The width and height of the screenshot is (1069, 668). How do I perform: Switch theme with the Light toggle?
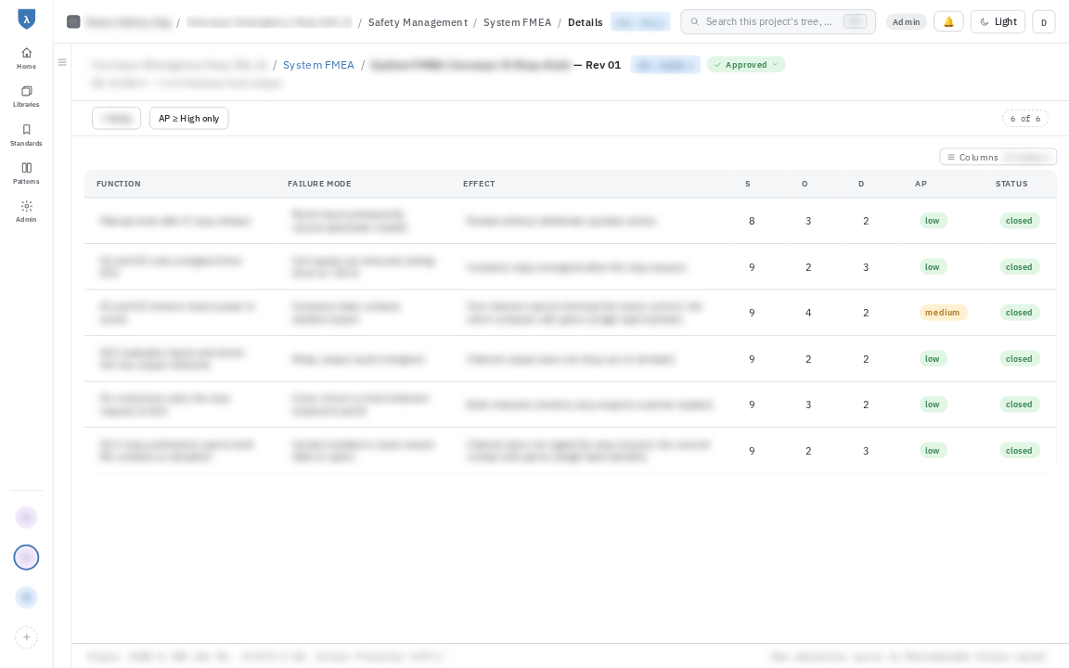[x=998, y=22]
